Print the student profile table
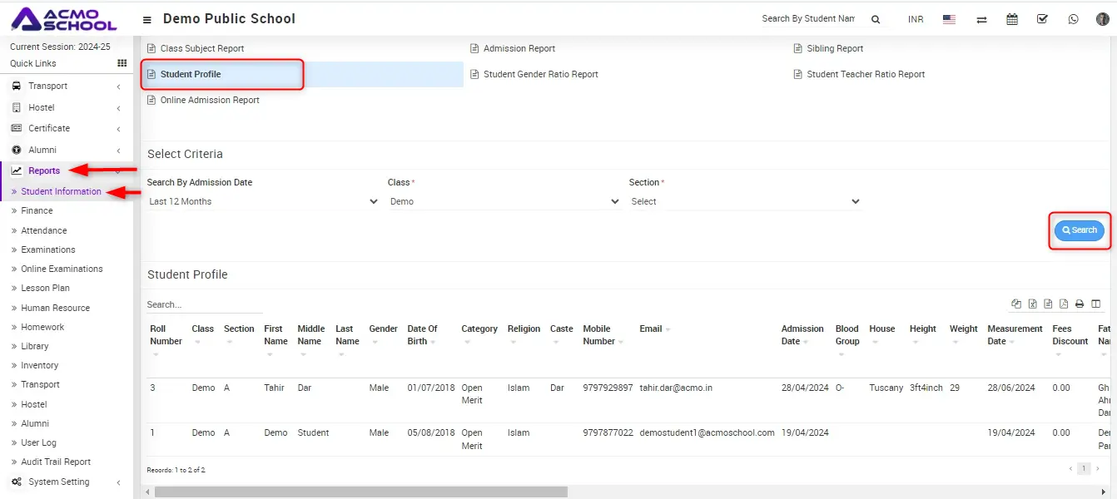This screenshot has height=499, width=1117. tap(1080, 304)
